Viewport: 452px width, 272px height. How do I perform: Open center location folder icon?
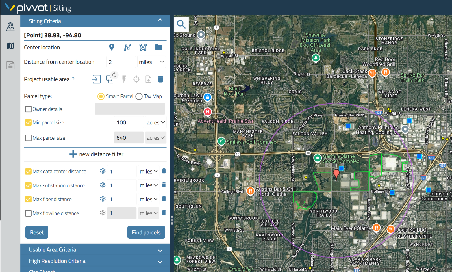click(158, 47)
